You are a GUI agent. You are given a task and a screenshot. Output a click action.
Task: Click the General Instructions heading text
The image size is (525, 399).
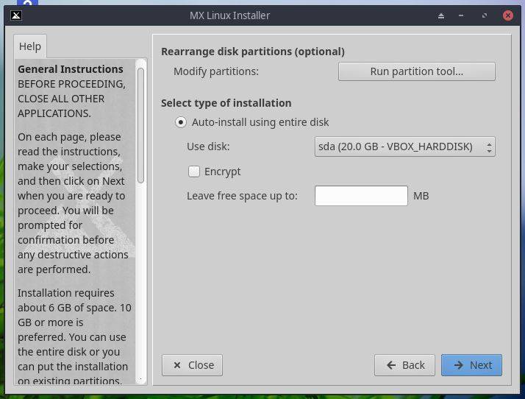(x=71, y=69)
